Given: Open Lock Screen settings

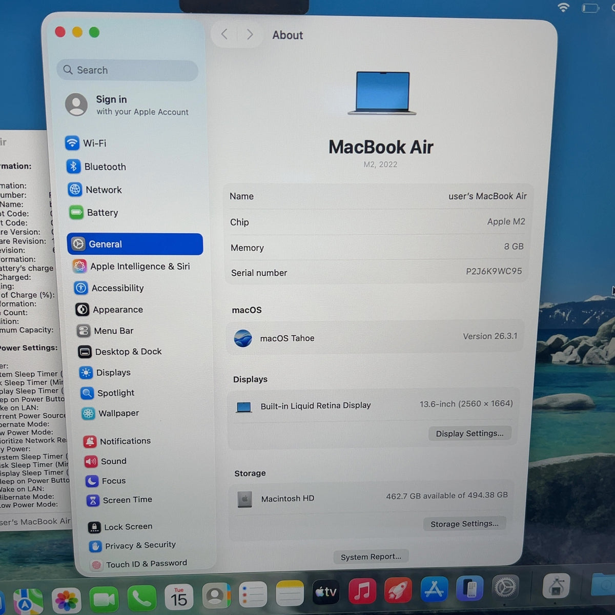Looking at the screenshot, I should 120,526.
